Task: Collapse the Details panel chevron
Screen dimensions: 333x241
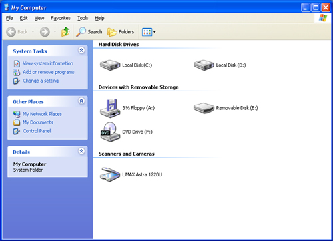Action: (x=81, y=151)
